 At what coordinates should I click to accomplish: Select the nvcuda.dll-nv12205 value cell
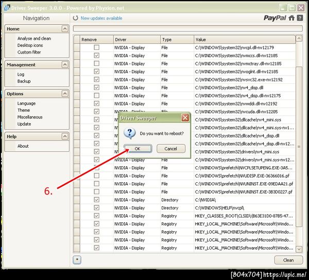[x=245, y=112]
